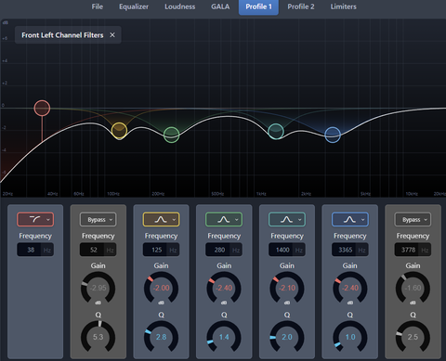The width and height of the screenshot is (446, 361).
Task: Click the Q knob showing 5.3
Action: click(x=98, y=337)
